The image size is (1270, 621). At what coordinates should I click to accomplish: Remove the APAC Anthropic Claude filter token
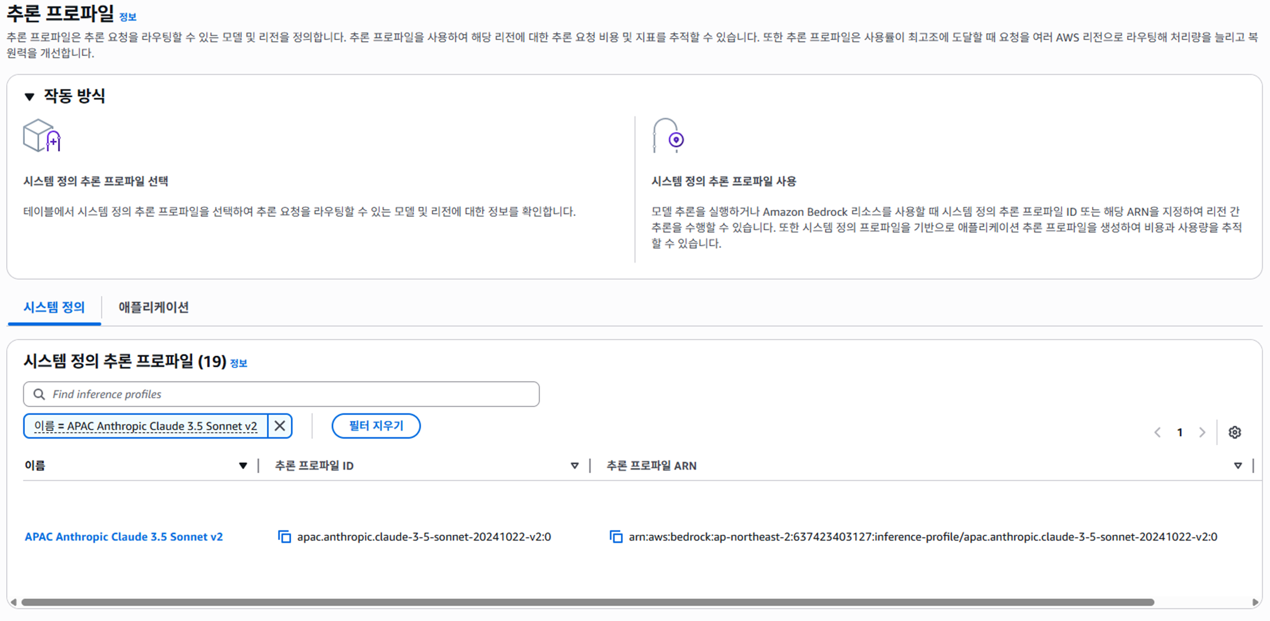[x=280, y=426]
